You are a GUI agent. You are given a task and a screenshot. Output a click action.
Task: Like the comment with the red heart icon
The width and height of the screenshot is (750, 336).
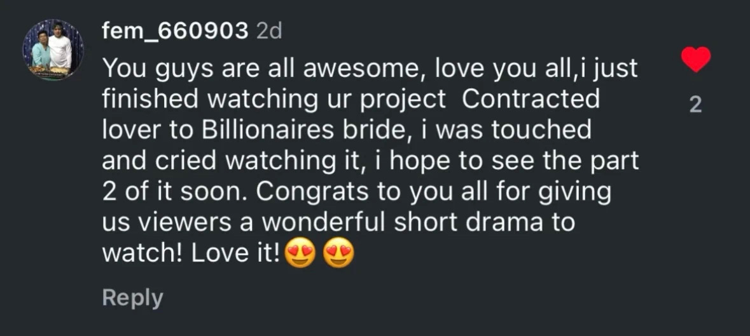695,60
